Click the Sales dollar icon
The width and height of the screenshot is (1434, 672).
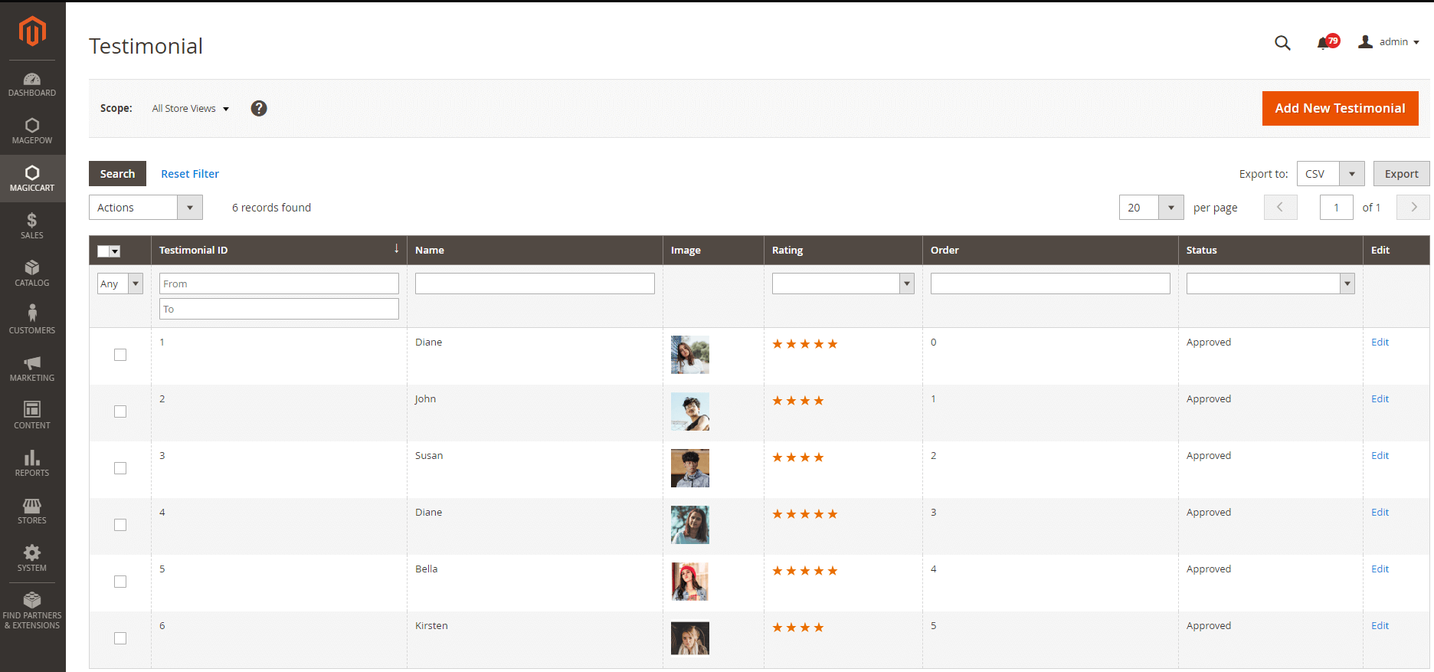pos(32,221)
